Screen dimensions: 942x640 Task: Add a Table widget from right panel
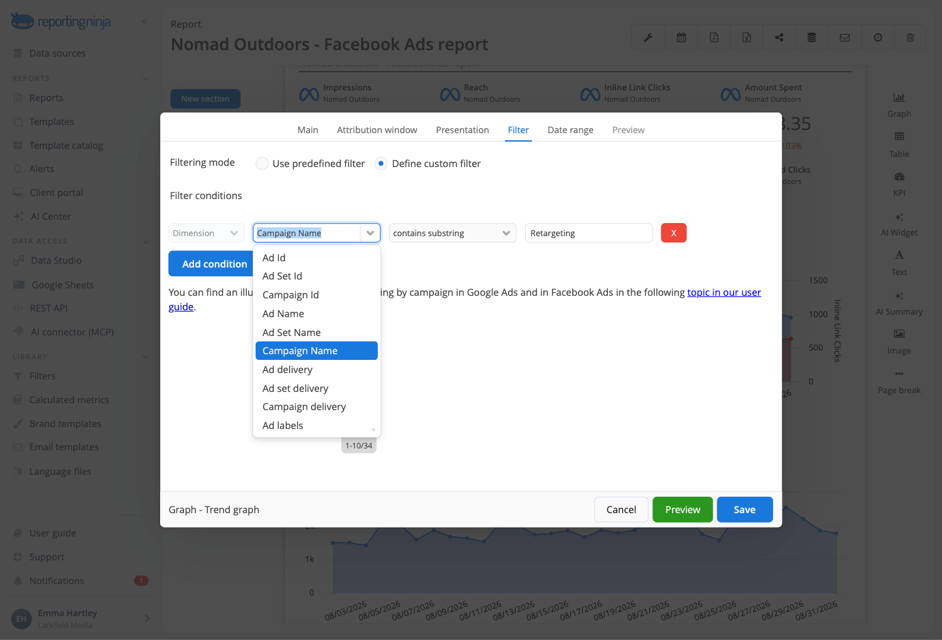click(899, 145)
